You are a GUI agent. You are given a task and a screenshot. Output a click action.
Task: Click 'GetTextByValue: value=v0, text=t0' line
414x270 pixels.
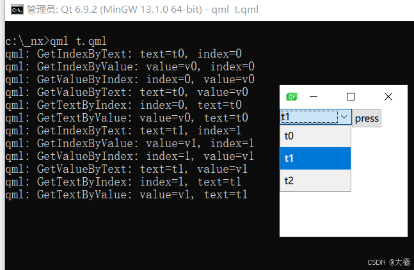click(x=127, y=118)
